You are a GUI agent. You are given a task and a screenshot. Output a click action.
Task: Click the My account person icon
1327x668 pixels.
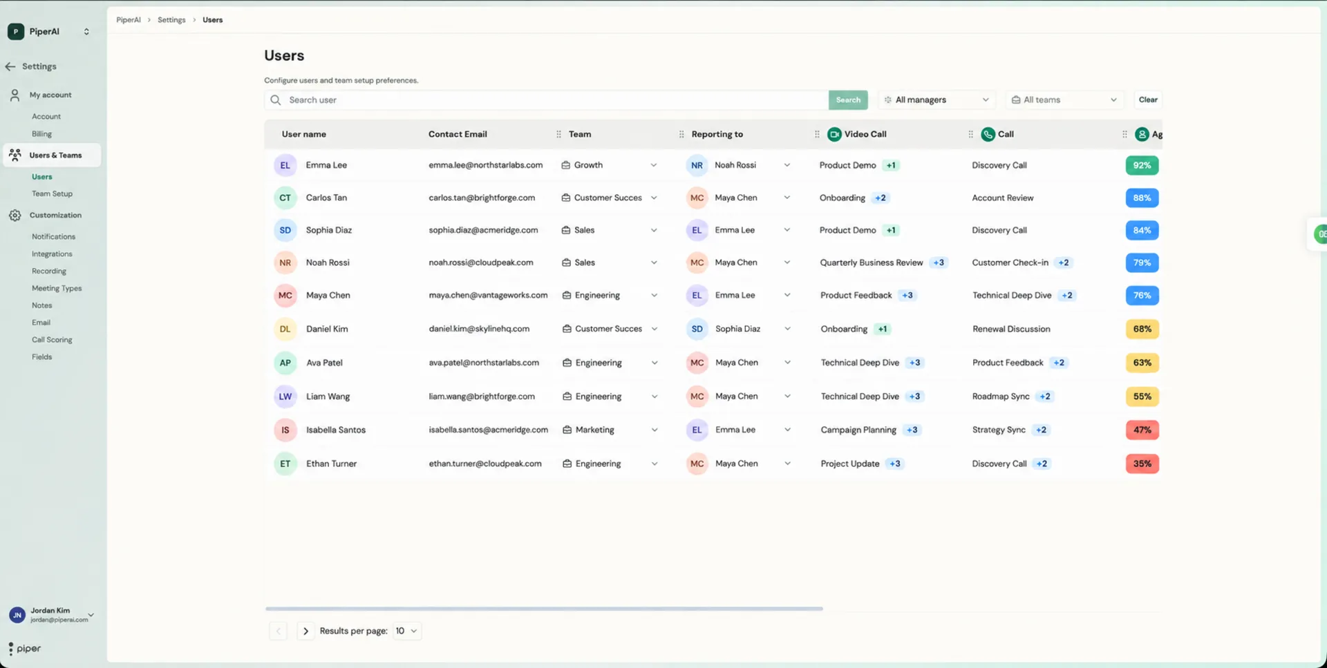15,95
